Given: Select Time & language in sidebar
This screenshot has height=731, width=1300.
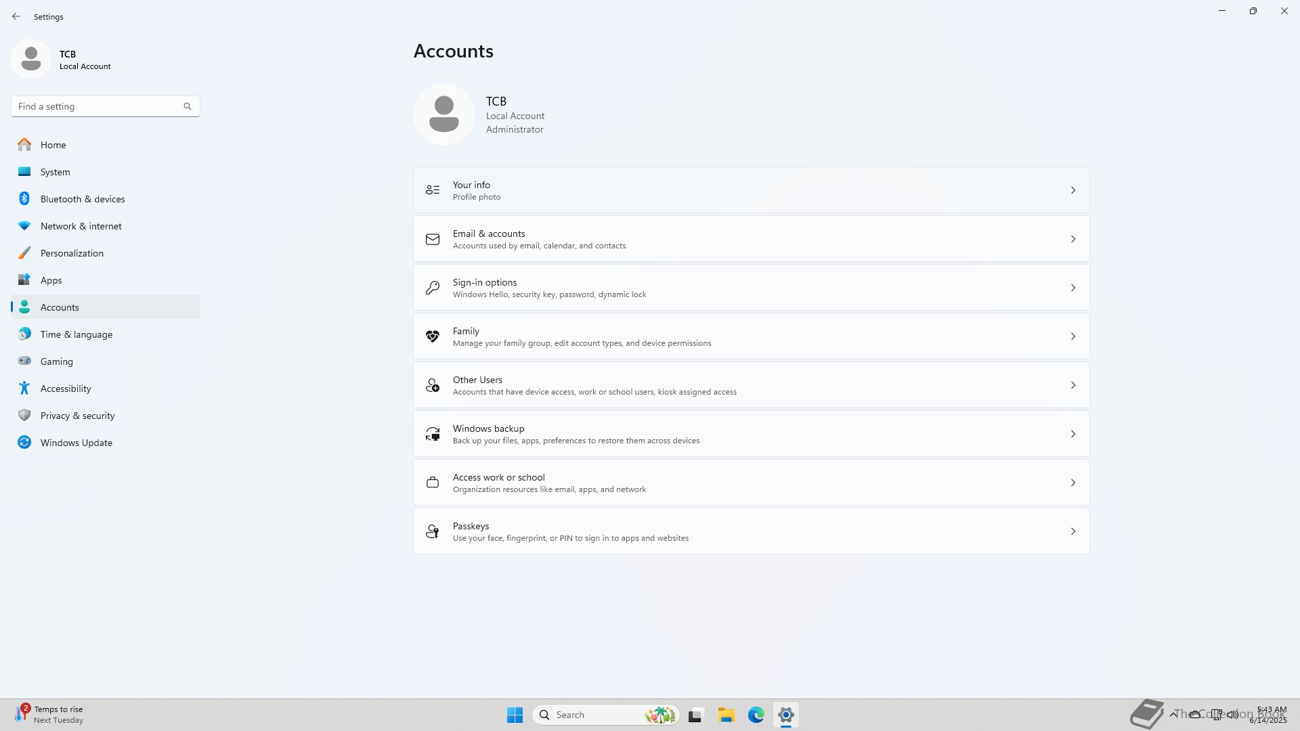Looking at the screenshot, I should coord(77,334).
